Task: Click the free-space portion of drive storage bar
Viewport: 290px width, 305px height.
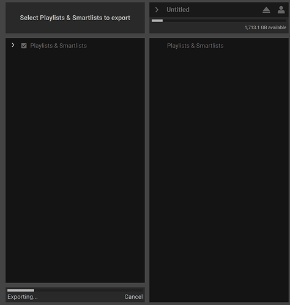Action: (225, 21)
